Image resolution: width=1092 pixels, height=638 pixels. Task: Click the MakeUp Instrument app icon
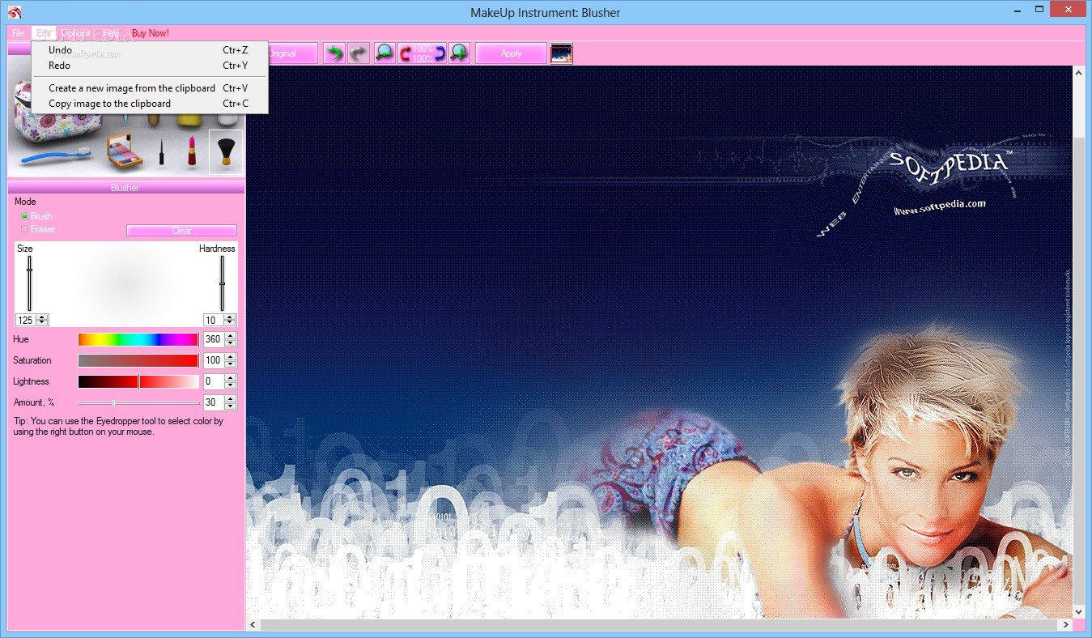tap(14, 12)
